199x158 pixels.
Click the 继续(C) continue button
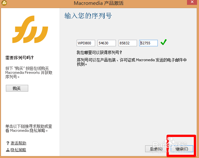(x=182, y=149)
